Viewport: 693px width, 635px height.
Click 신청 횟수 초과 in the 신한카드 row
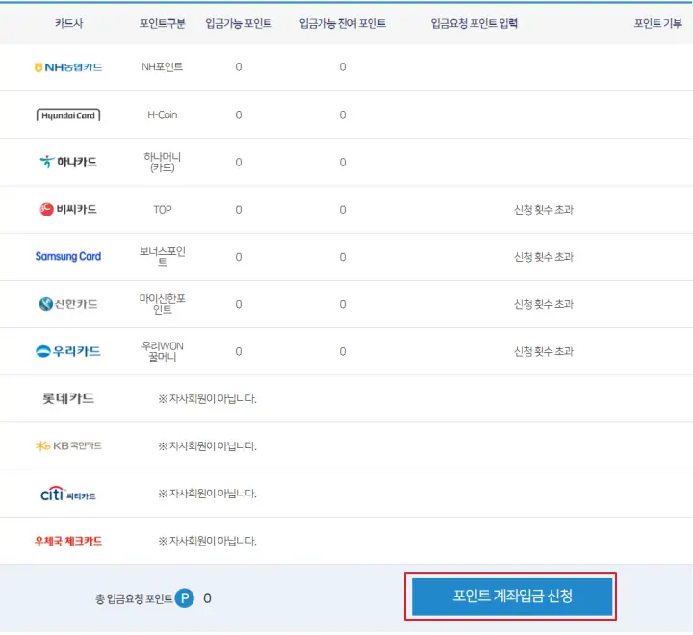coord(544,304)
